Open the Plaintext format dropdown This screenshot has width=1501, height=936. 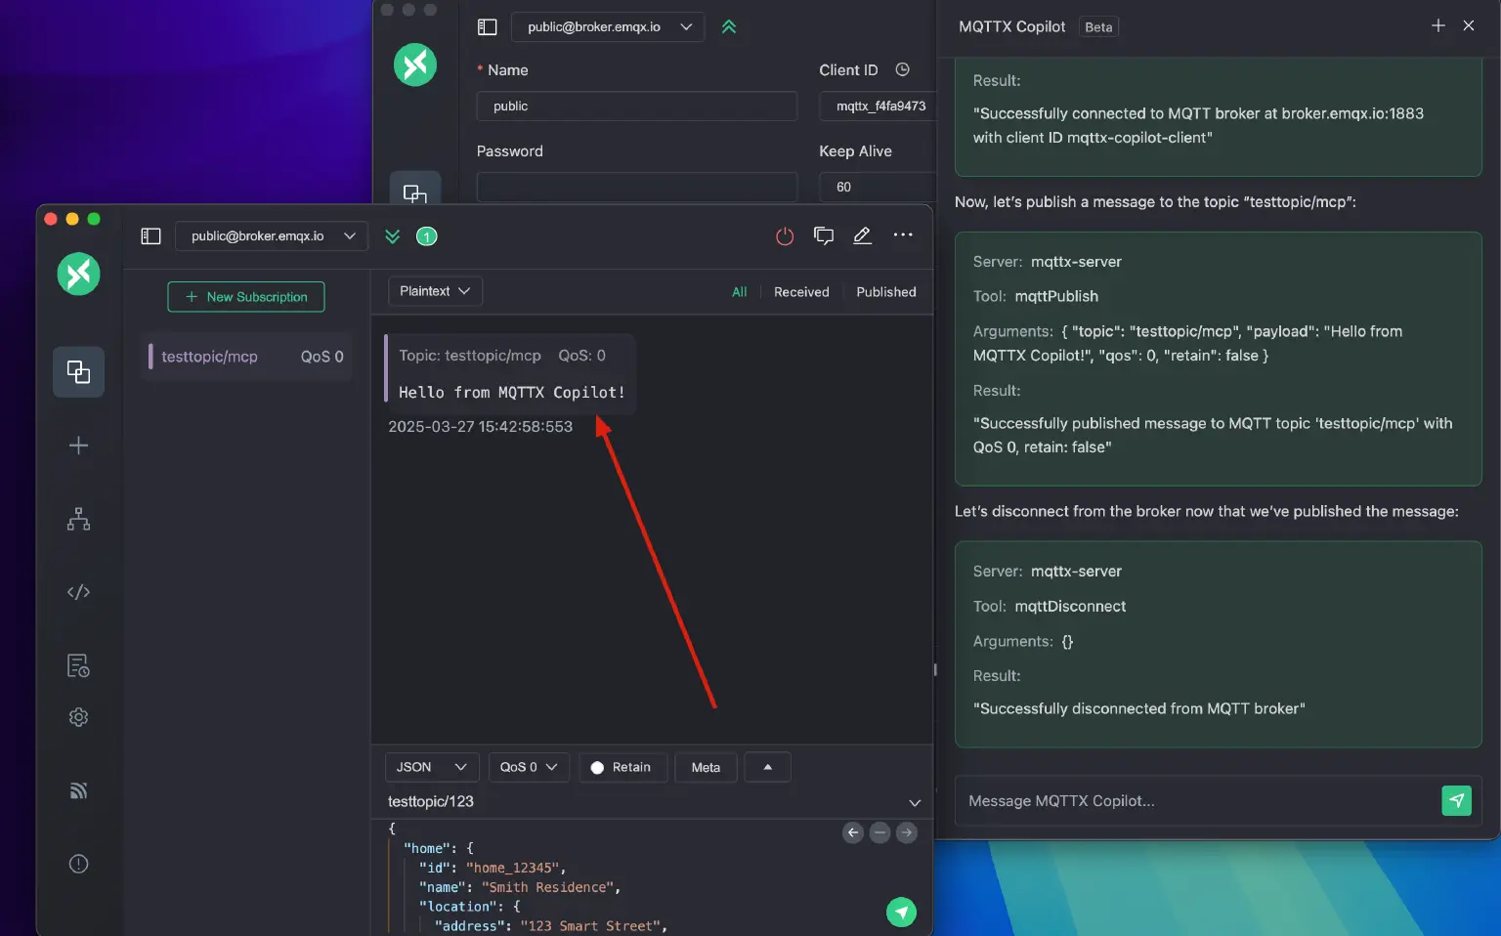click(x=435, y=291)
